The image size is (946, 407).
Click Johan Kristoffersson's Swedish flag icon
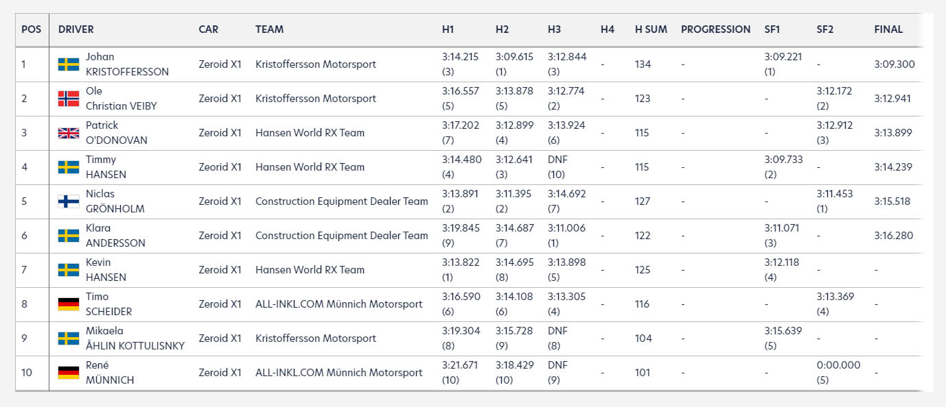[69, 64]
